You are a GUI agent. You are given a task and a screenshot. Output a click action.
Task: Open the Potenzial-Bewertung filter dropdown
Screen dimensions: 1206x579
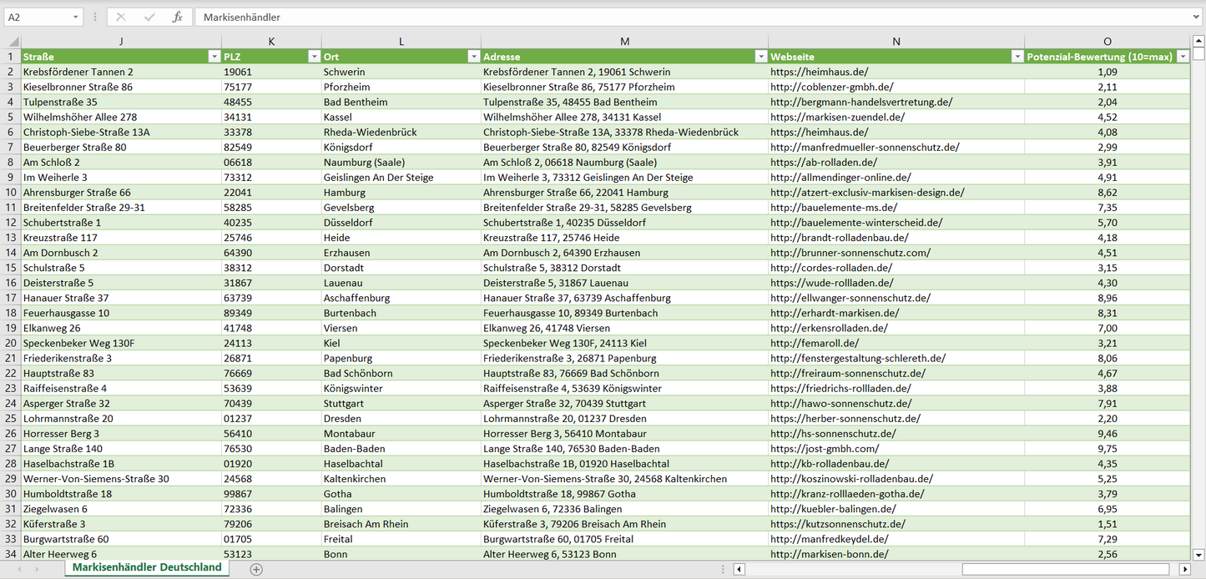coord(1183,57)
